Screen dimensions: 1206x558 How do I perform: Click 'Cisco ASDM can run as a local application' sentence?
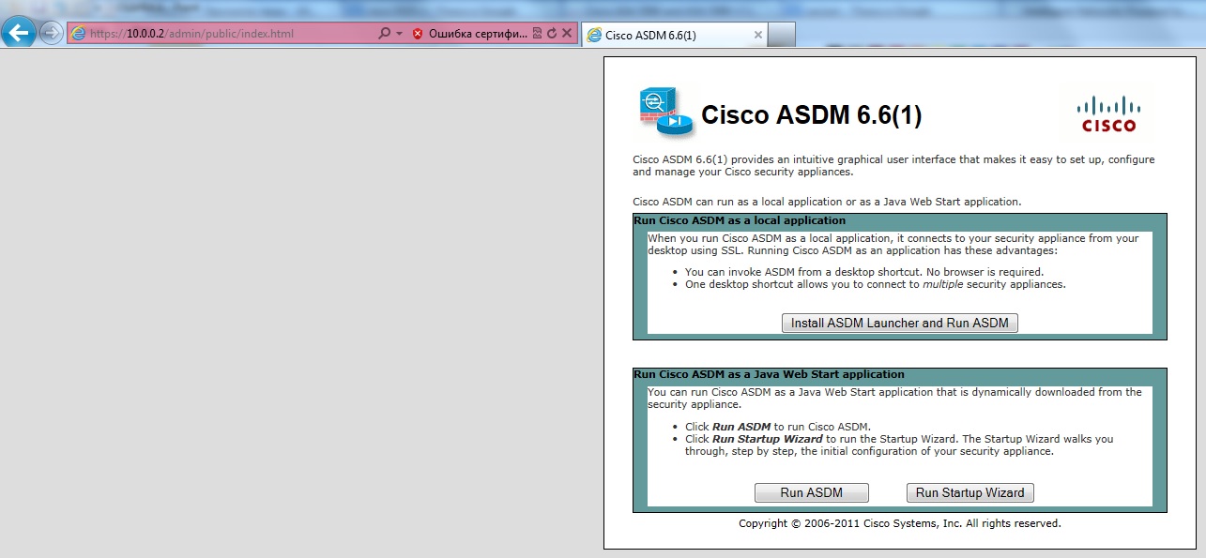click(827, 202)
